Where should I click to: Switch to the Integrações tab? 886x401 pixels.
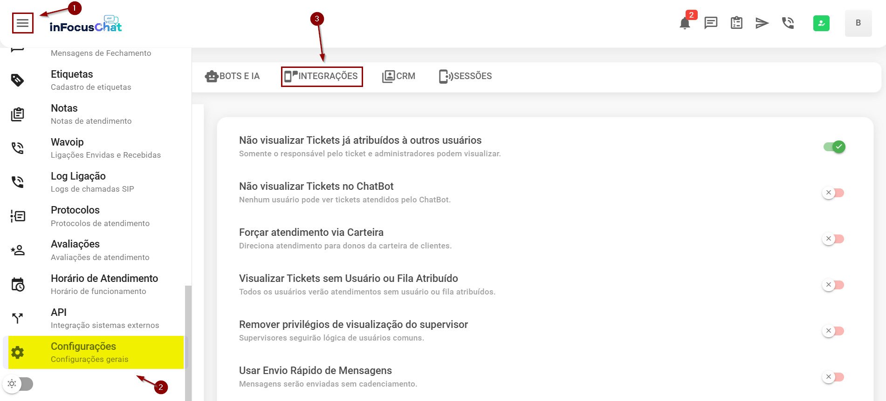322,76
